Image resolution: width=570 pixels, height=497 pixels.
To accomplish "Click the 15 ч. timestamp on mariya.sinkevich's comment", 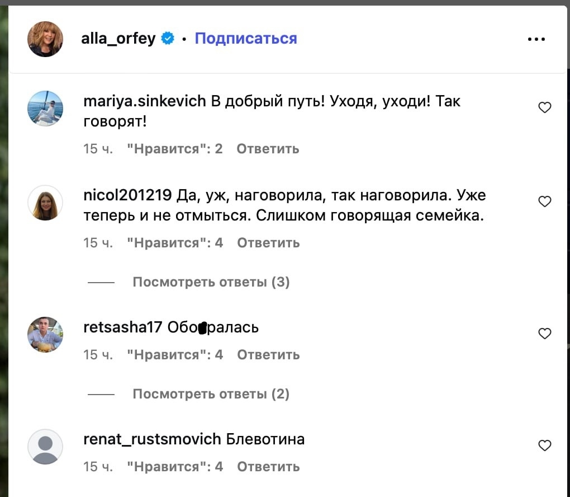I will [98, 149].
